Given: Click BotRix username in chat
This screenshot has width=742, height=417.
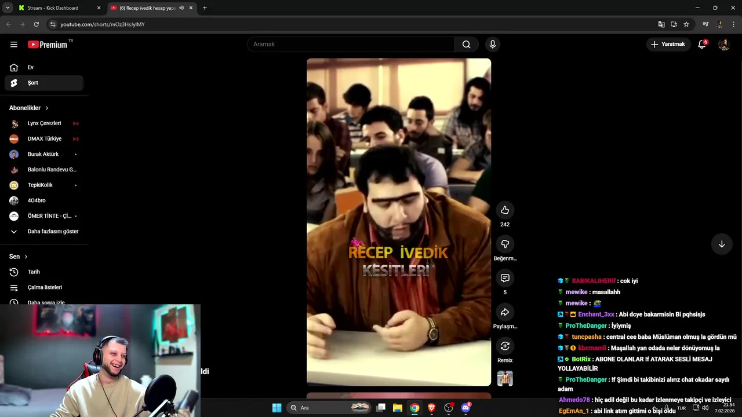Looking at the screenshot, I should point(581,359).
